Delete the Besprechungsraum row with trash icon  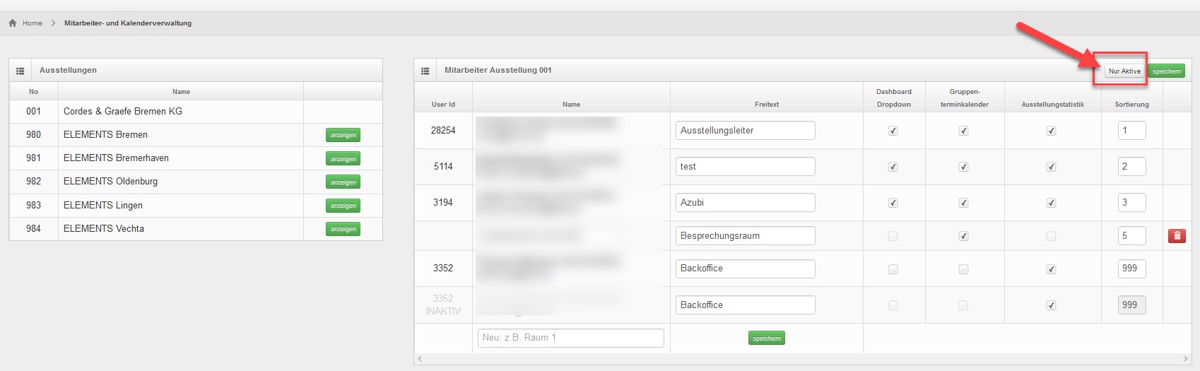pos(1177,236)
